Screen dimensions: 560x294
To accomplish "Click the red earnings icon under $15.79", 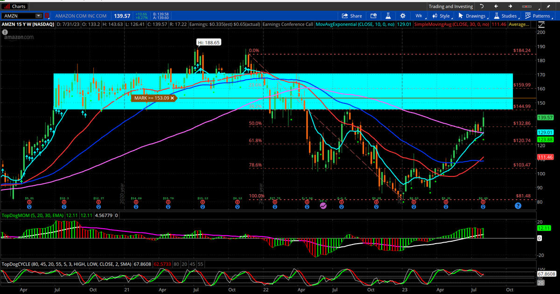I will pos(167,202).
